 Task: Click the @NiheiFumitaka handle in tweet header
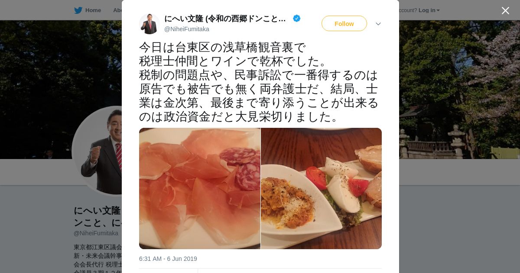pos(187,29)
